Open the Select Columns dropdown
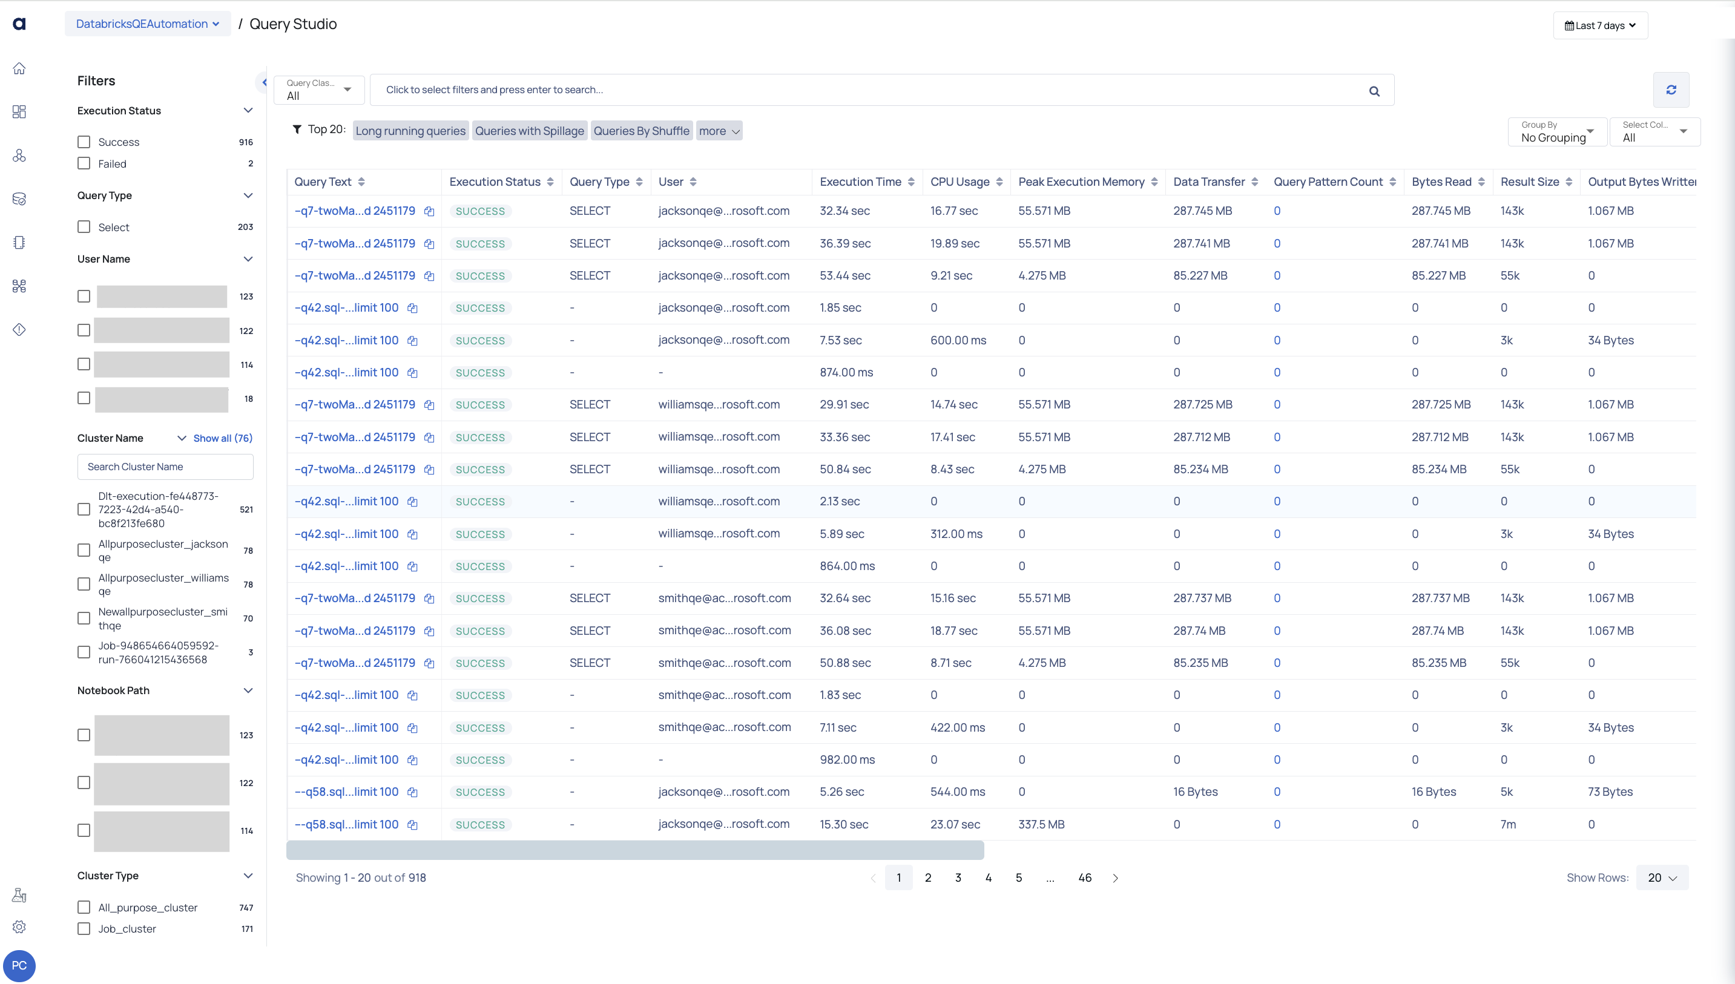Viewport: 1735px width, 984px height. tap(1654, 132)
